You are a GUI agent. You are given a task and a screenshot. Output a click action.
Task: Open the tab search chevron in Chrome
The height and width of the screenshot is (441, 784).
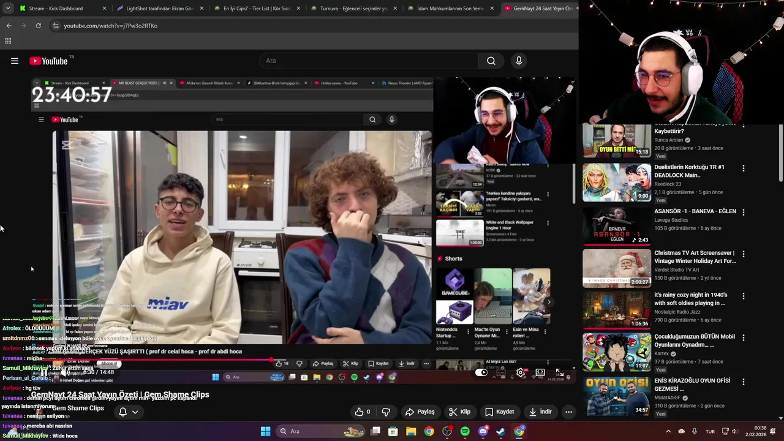tap(8, 9)
